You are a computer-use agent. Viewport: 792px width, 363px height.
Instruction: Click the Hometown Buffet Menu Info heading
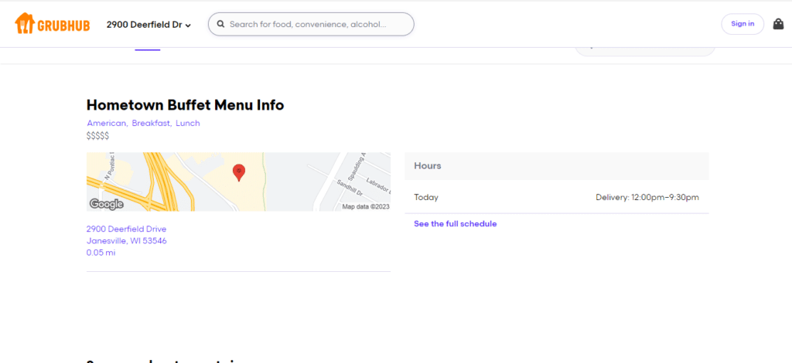click(186, 105)
